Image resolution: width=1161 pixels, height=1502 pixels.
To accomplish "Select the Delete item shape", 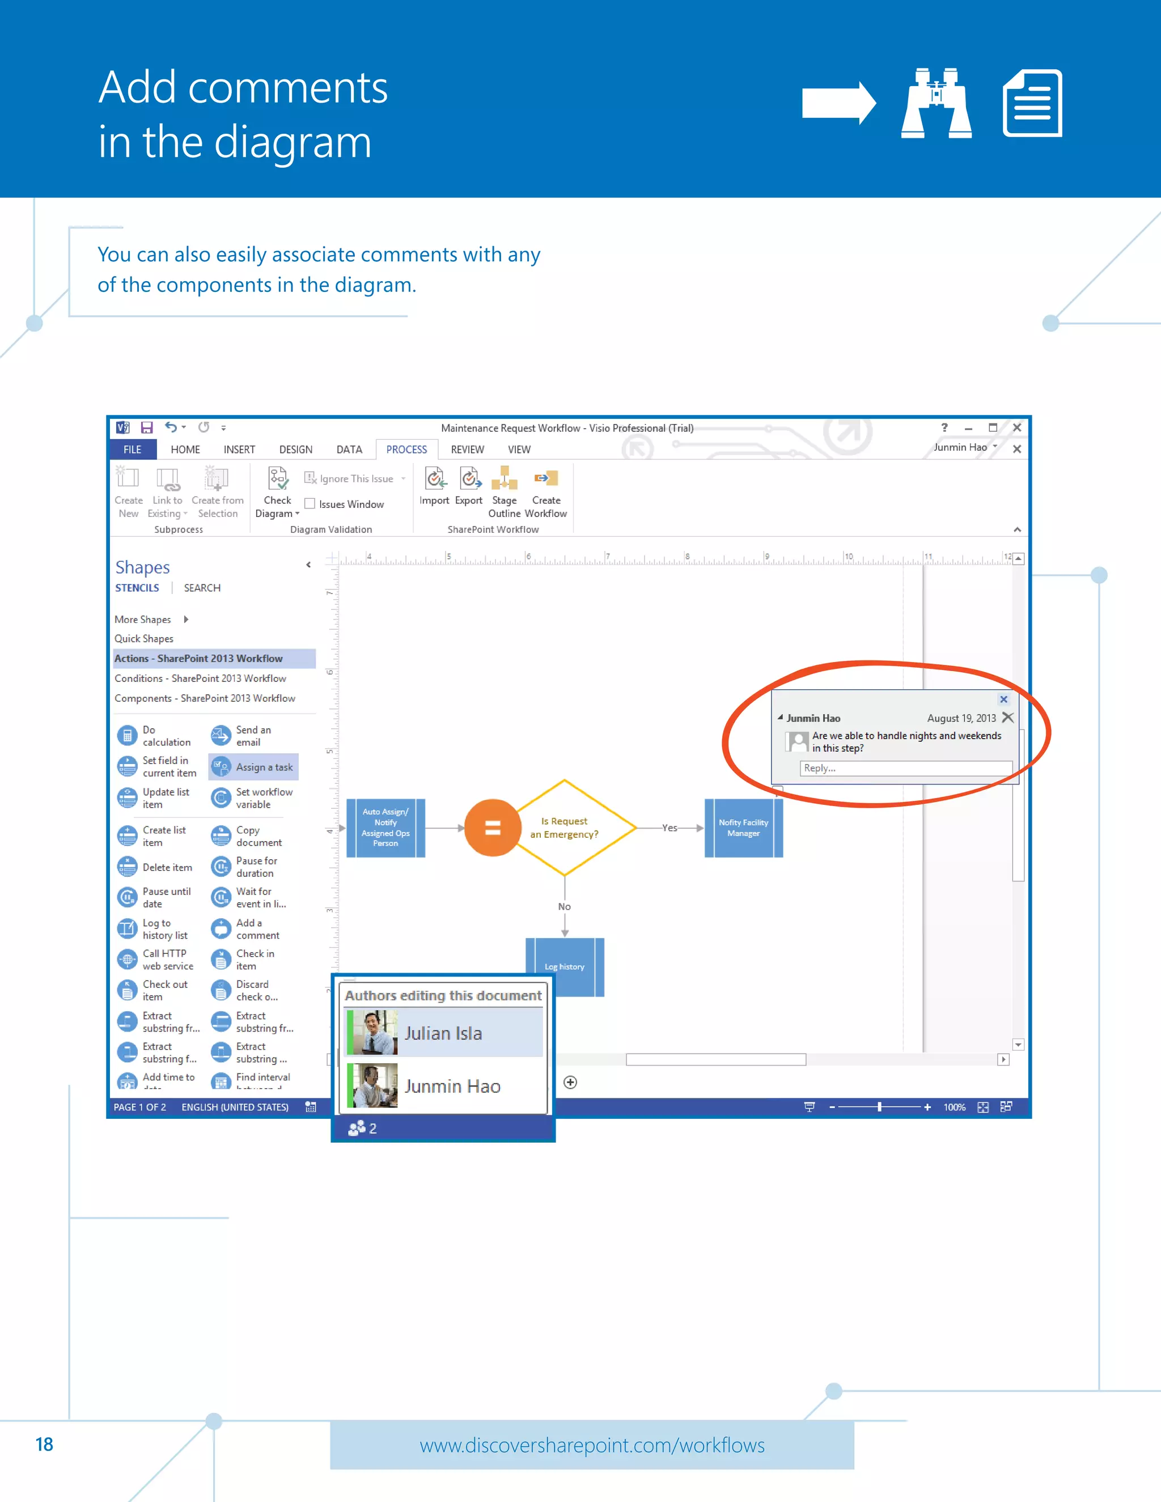I will 156,867.
